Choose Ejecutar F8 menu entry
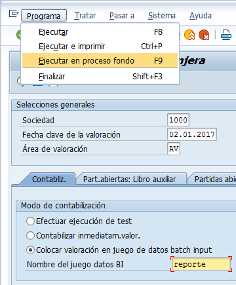This screenshot has width=236, height=285. click(x=100, y=32)
